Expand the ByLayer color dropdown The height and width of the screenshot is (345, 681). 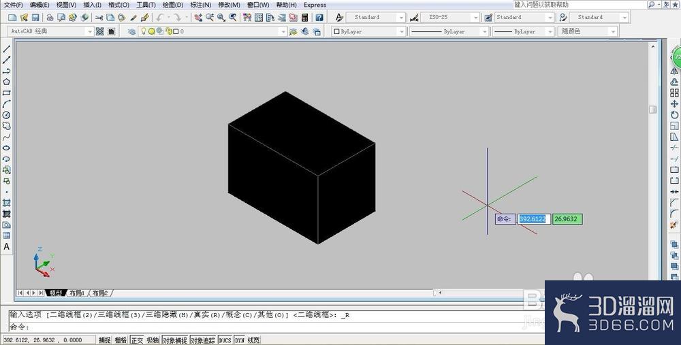click(x=368, y=31)
